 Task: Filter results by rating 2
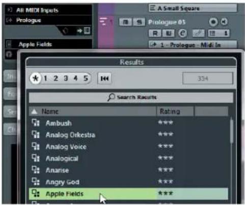(x=56, y=78)
